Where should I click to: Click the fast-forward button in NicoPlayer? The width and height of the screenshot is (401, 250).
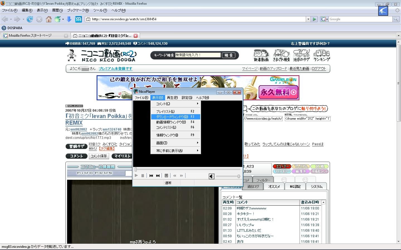181,176
